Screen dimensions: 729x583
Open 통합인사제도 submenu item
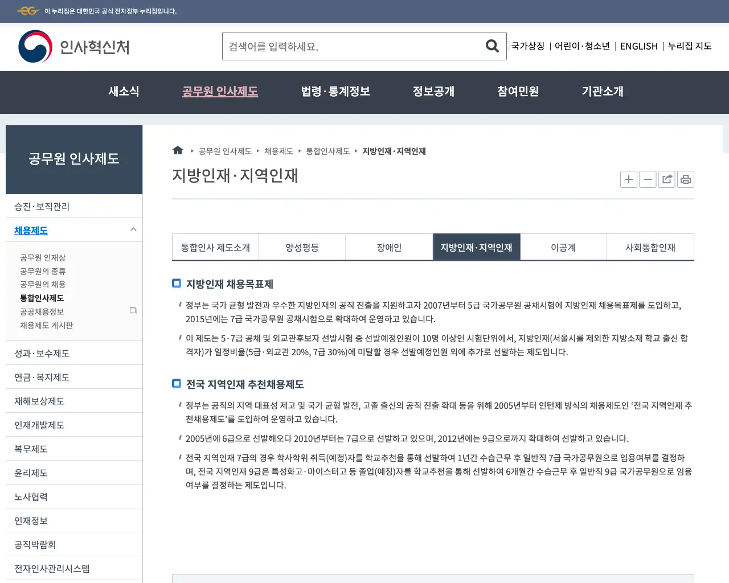coord(42,298)
